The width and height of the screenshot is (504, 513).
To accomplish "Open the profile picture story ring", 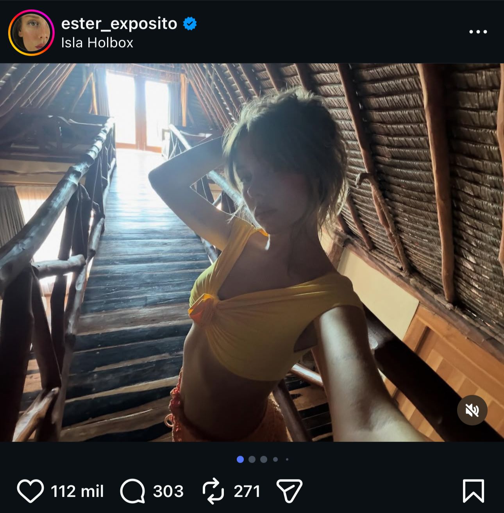I will [x=31, y=32].
